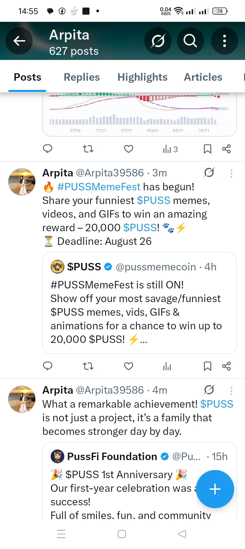Switch to the Replies tab
Screen dimensions: 245x549
coord(82,77)
